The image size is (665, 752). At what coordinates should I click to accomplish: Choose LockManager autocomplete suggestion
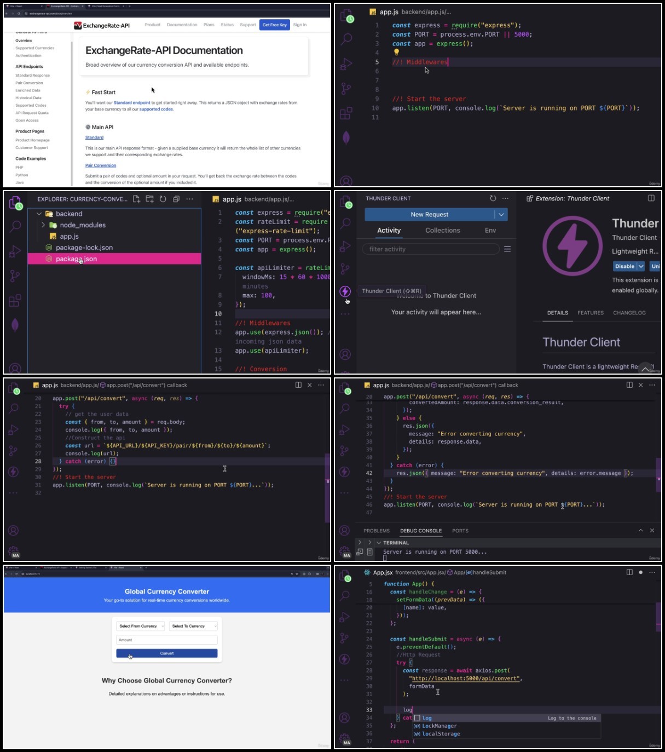tap(507, 726)
